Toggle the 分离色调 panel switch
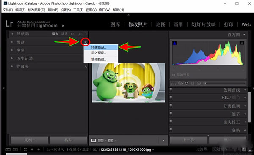 [171, 106]
